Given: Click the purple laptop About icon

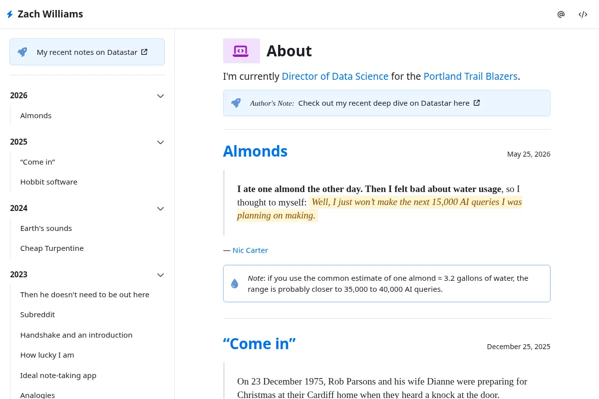Looking at the screenshot, I should (x=242, y=51).
